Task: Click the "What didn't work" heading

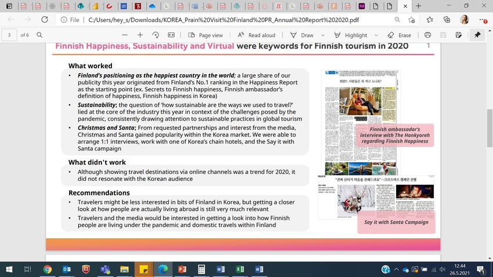Action: coord(97,162)
